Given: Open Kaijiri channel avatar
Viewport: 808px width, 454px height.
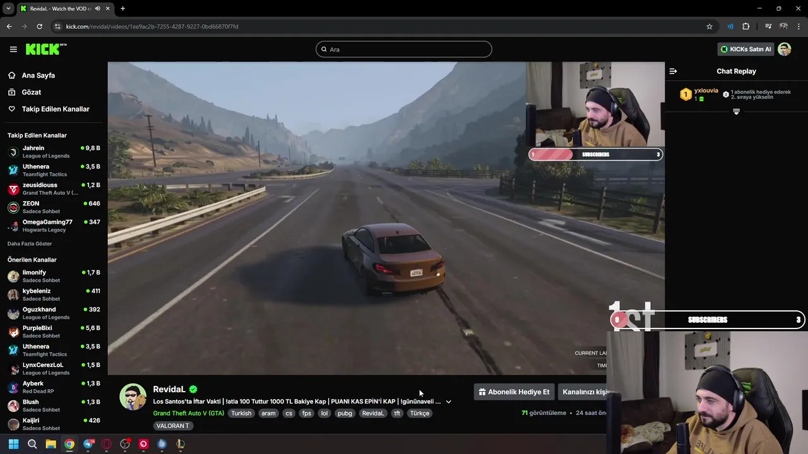Looking at the screenshot, I should (13, 424).
